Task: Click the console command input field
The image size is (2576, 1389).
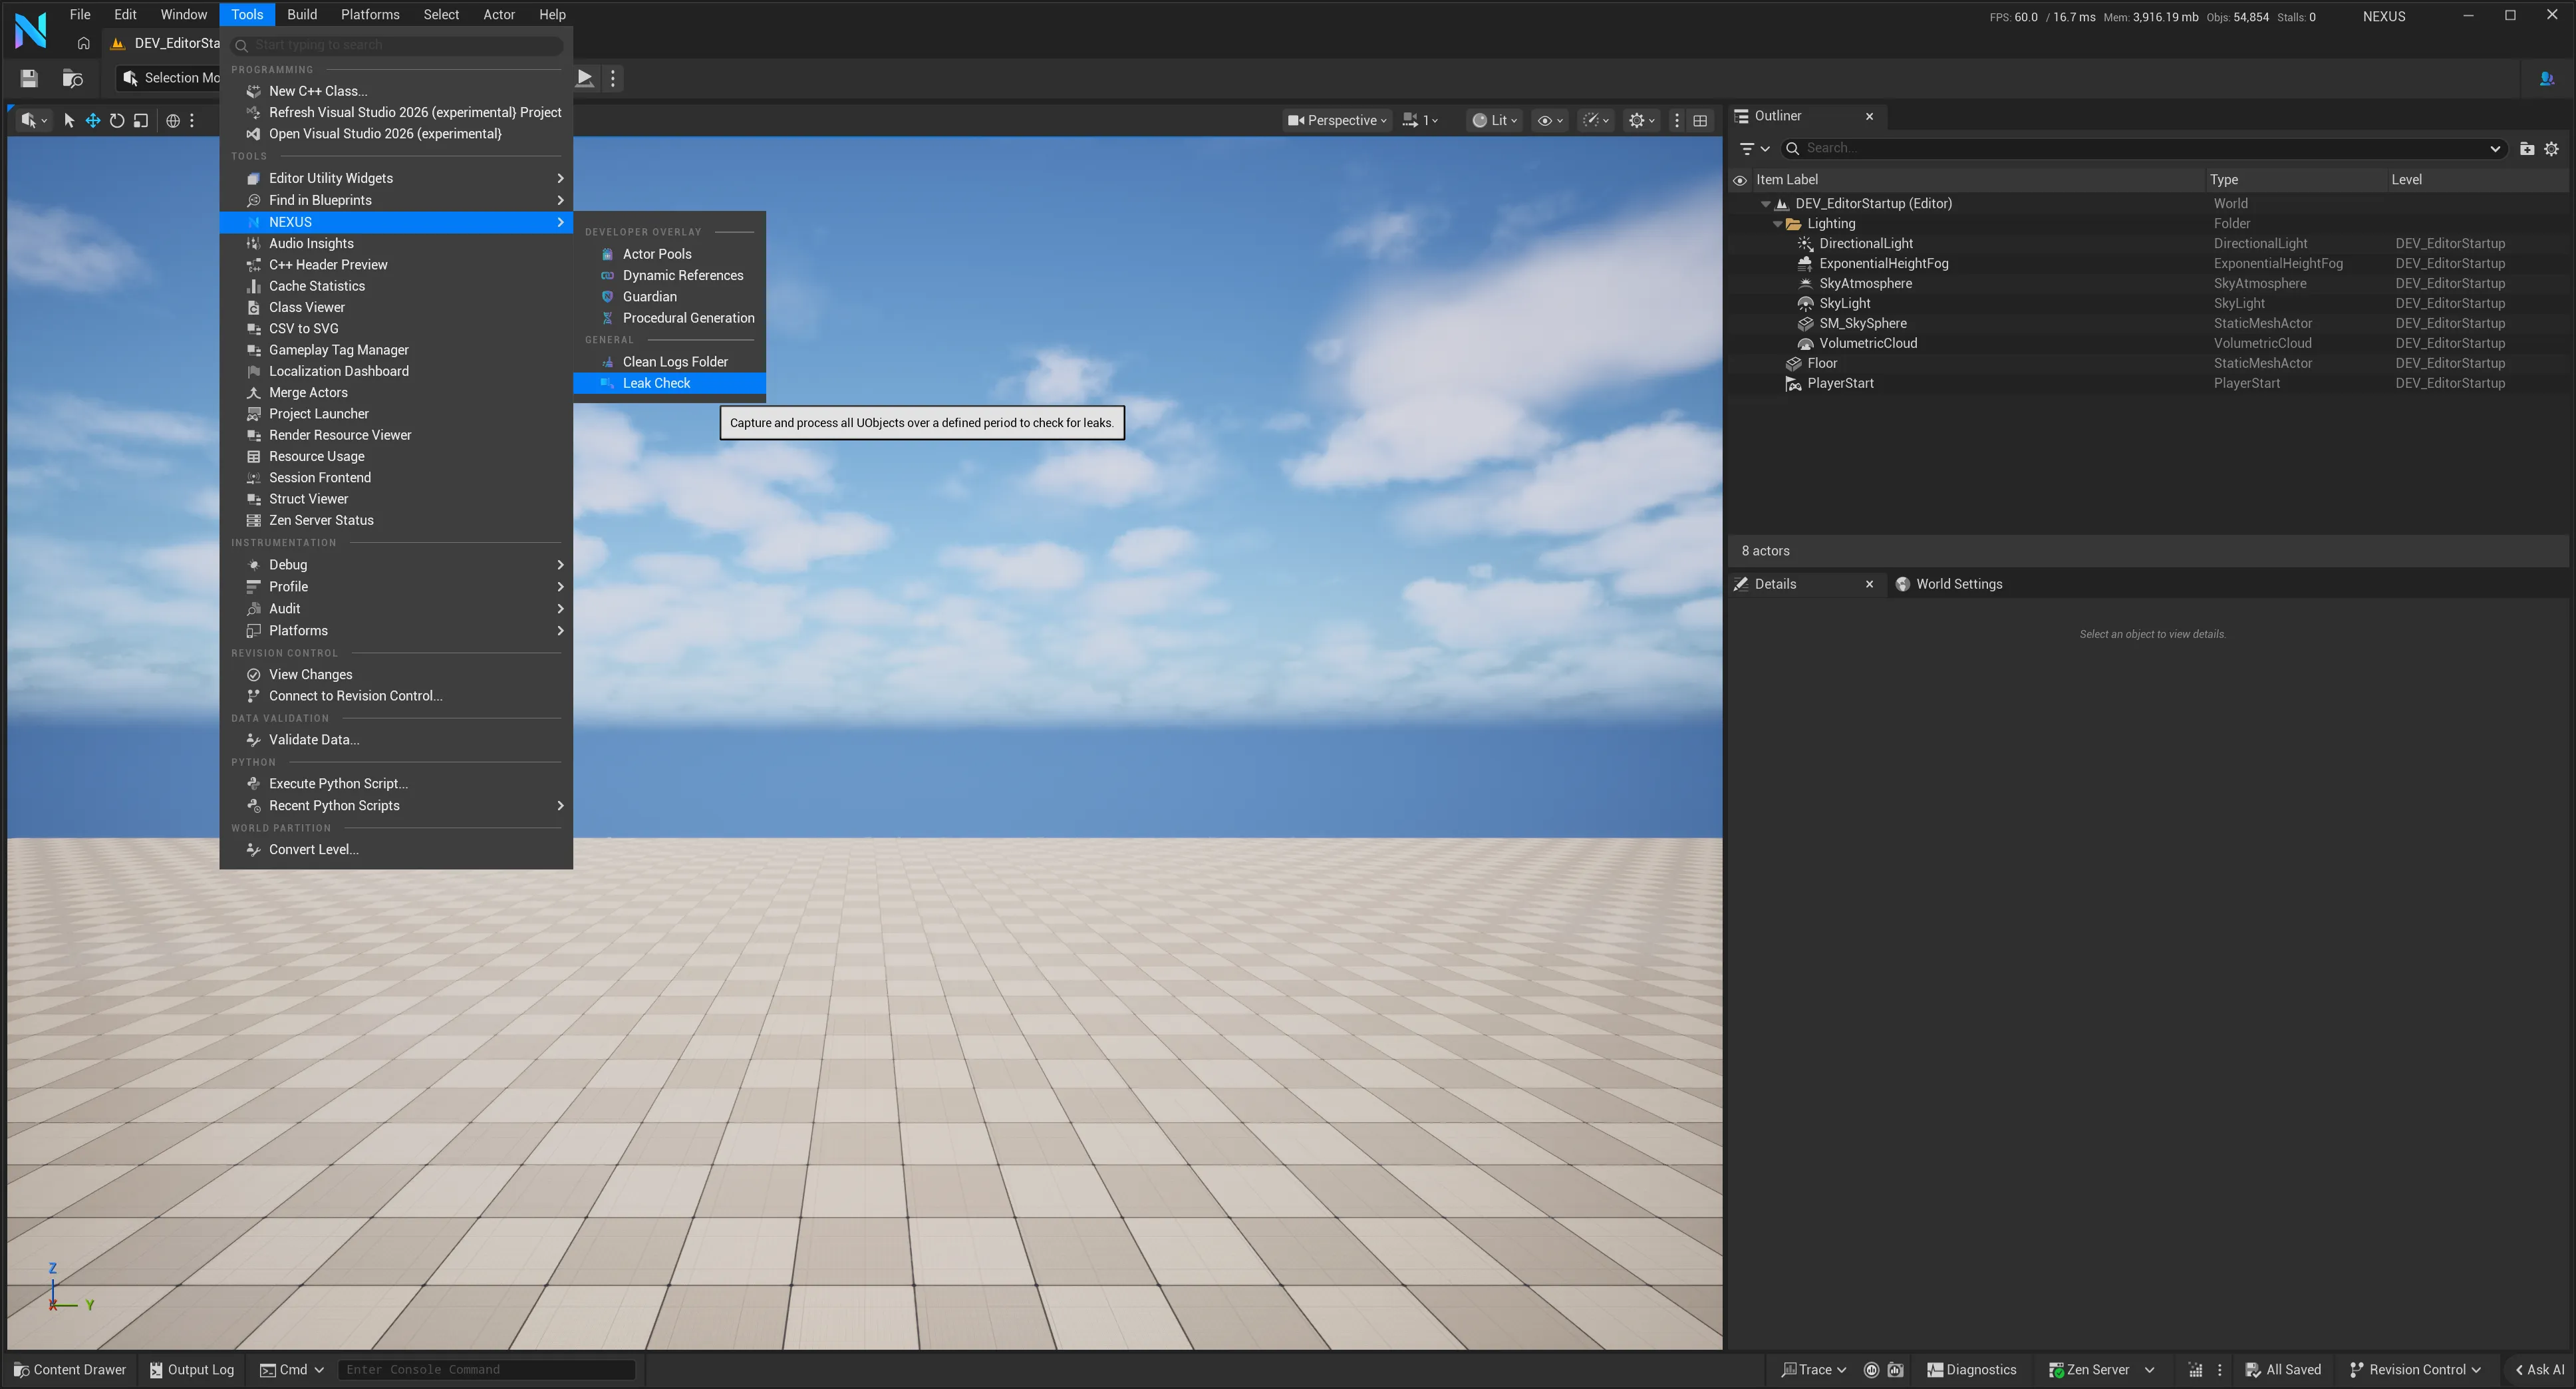Action: pos(486,1369)
